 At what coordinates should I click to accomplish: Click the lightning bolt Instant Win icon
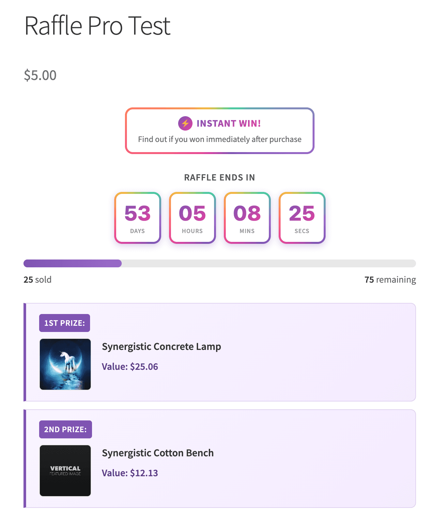click(x=185, y=123)
